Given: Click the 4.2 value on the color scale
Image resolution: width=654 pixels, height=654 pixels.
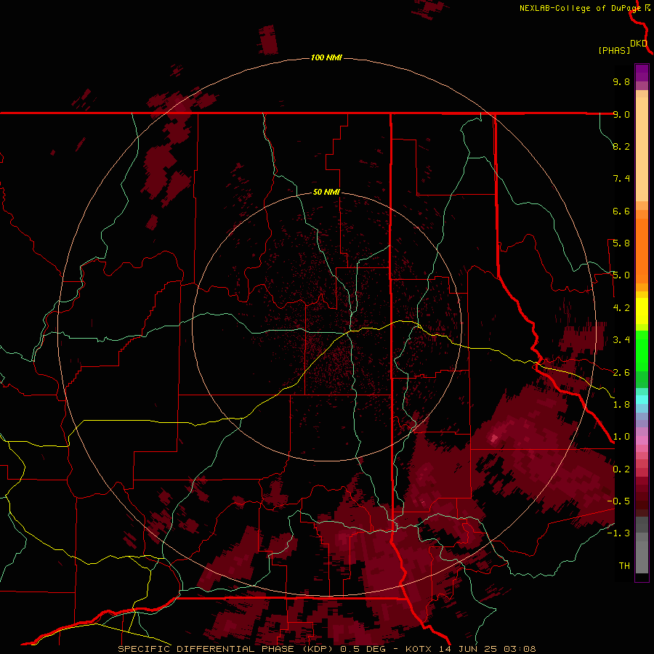Looking at the screenshot, I should click(x=621, y=308).
